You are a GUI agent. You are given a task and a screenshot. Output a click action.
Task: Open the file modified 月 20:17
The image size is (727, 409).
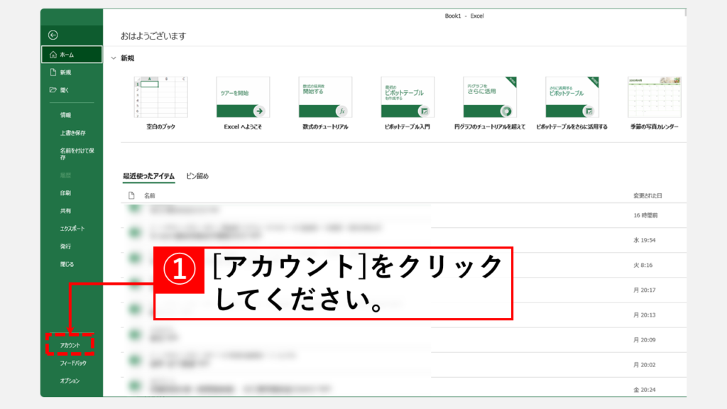click(x=403, y=290)
